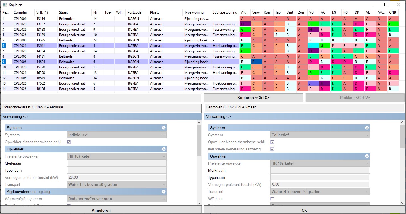Click the Annuleren button
Image resolution: width=406 pixels, height=214 pixels.
[x=101, y=210]
